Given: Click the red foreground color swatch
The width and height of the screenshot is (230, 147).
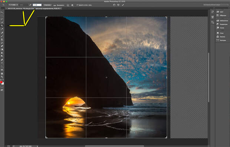Looking at the screenshot, I should (x=1, y=82).
